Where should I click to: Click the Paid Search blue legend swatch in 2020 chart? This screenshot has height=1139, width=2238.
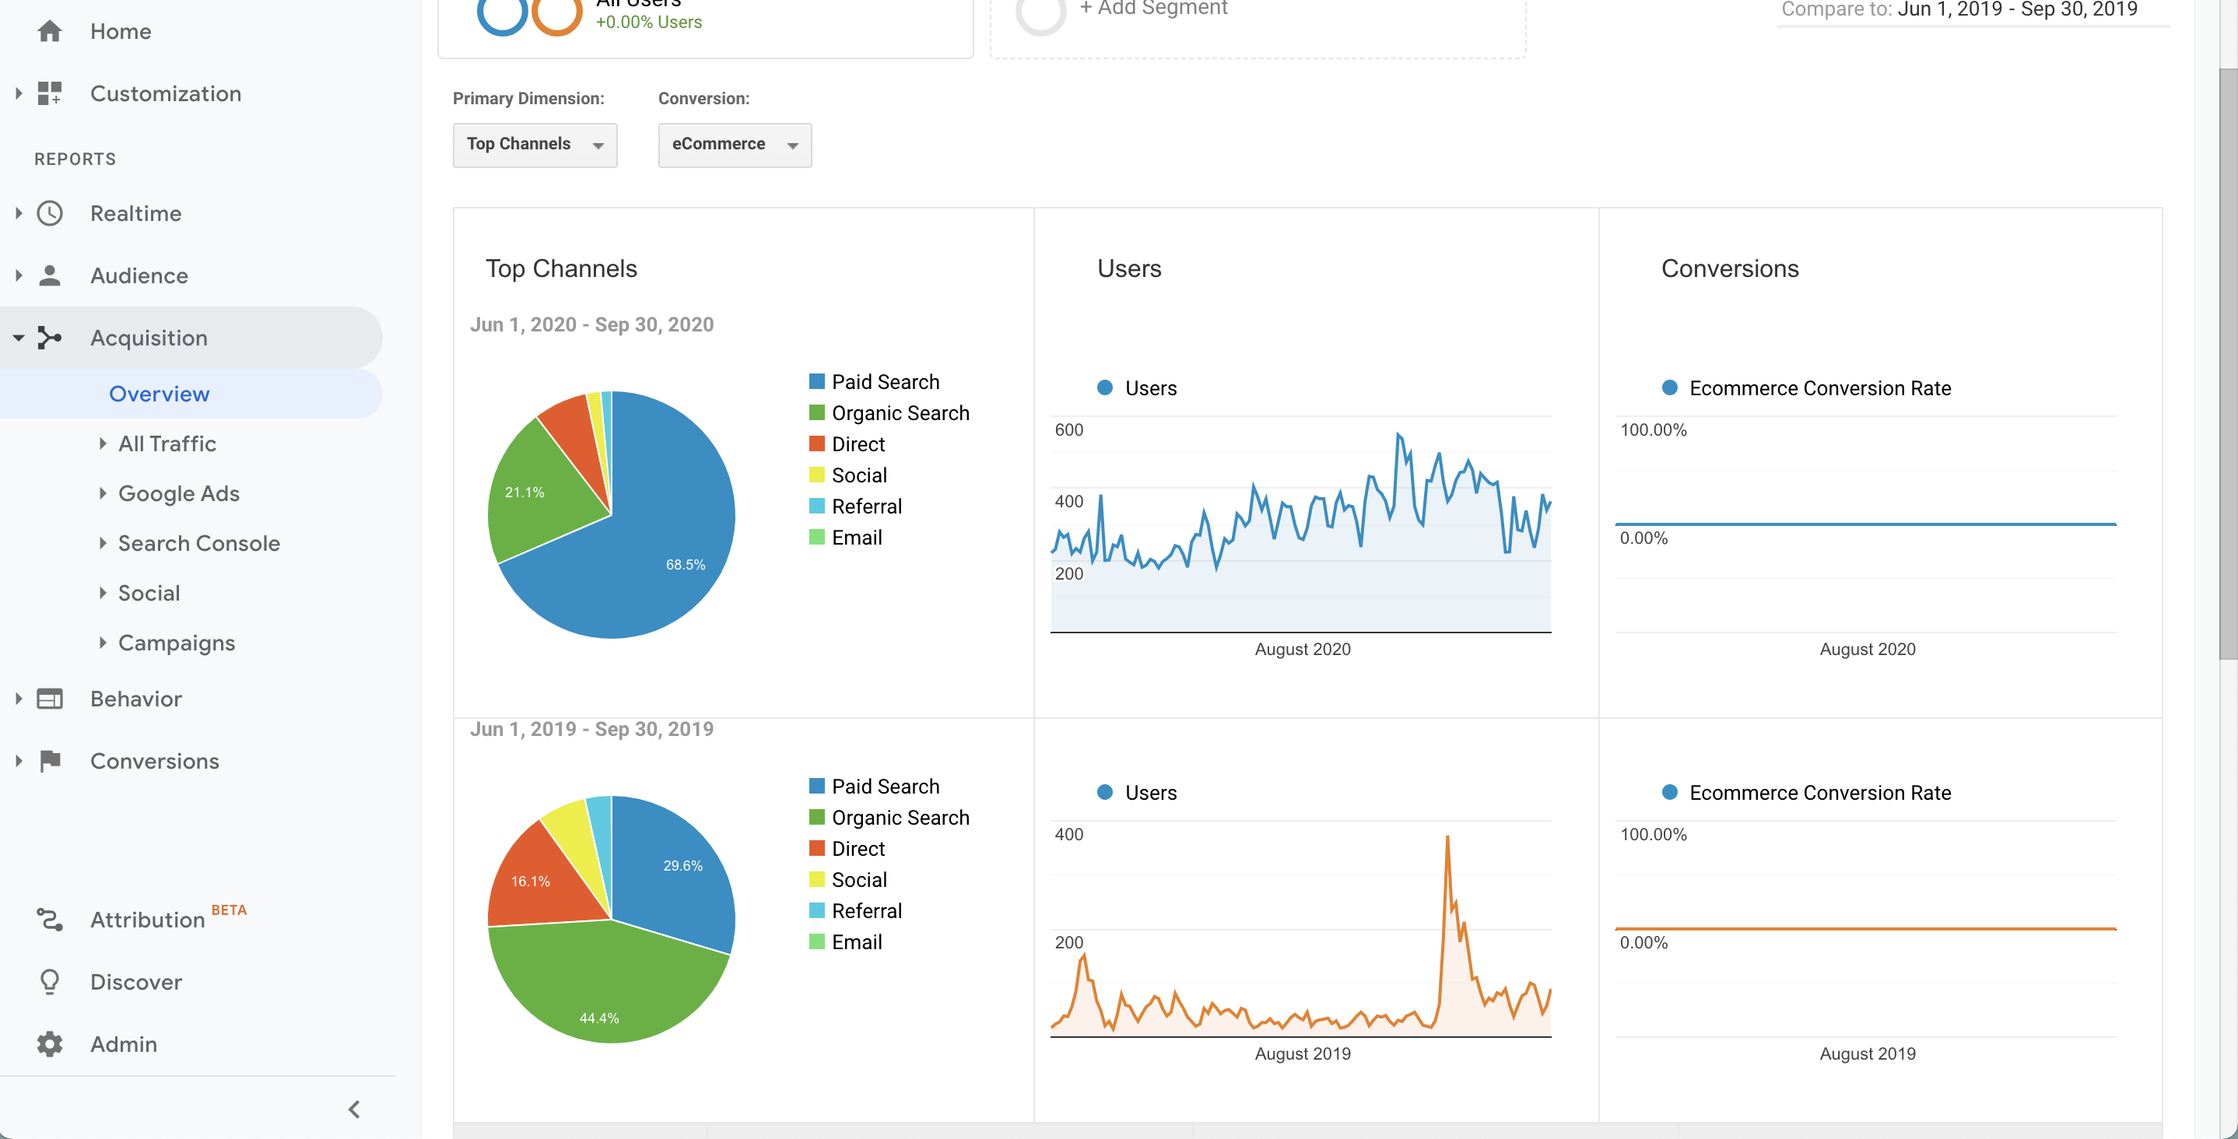[816, 381]
